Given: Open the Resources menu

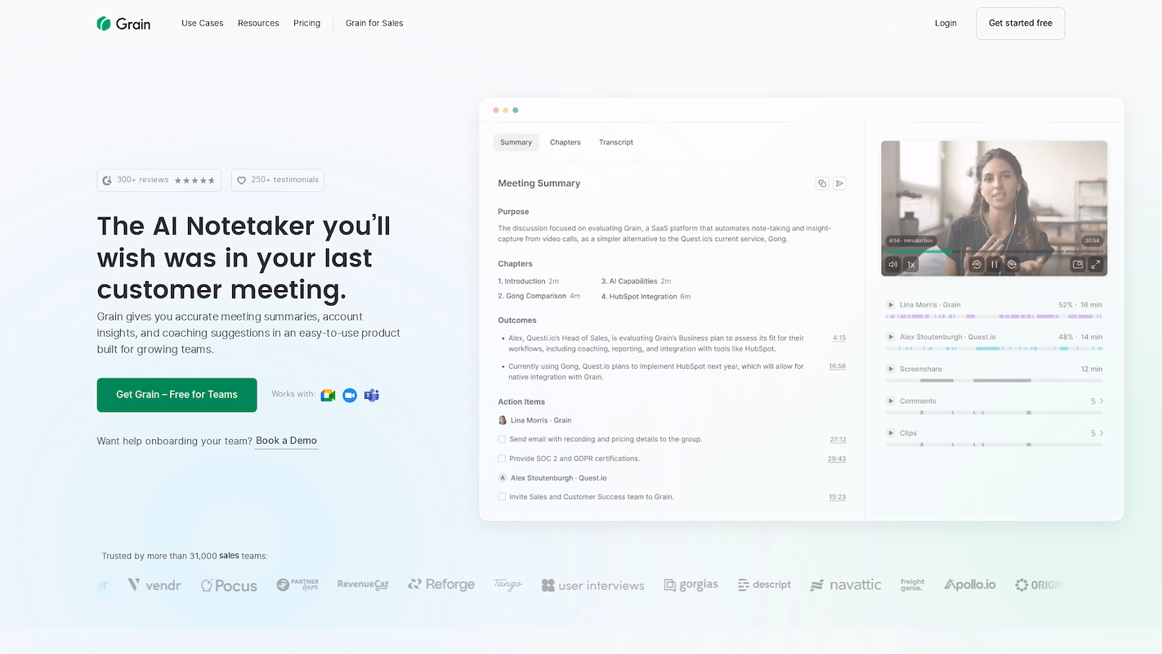Looking at the screenshot, I should pyautogui.click(x=258, y=23).
